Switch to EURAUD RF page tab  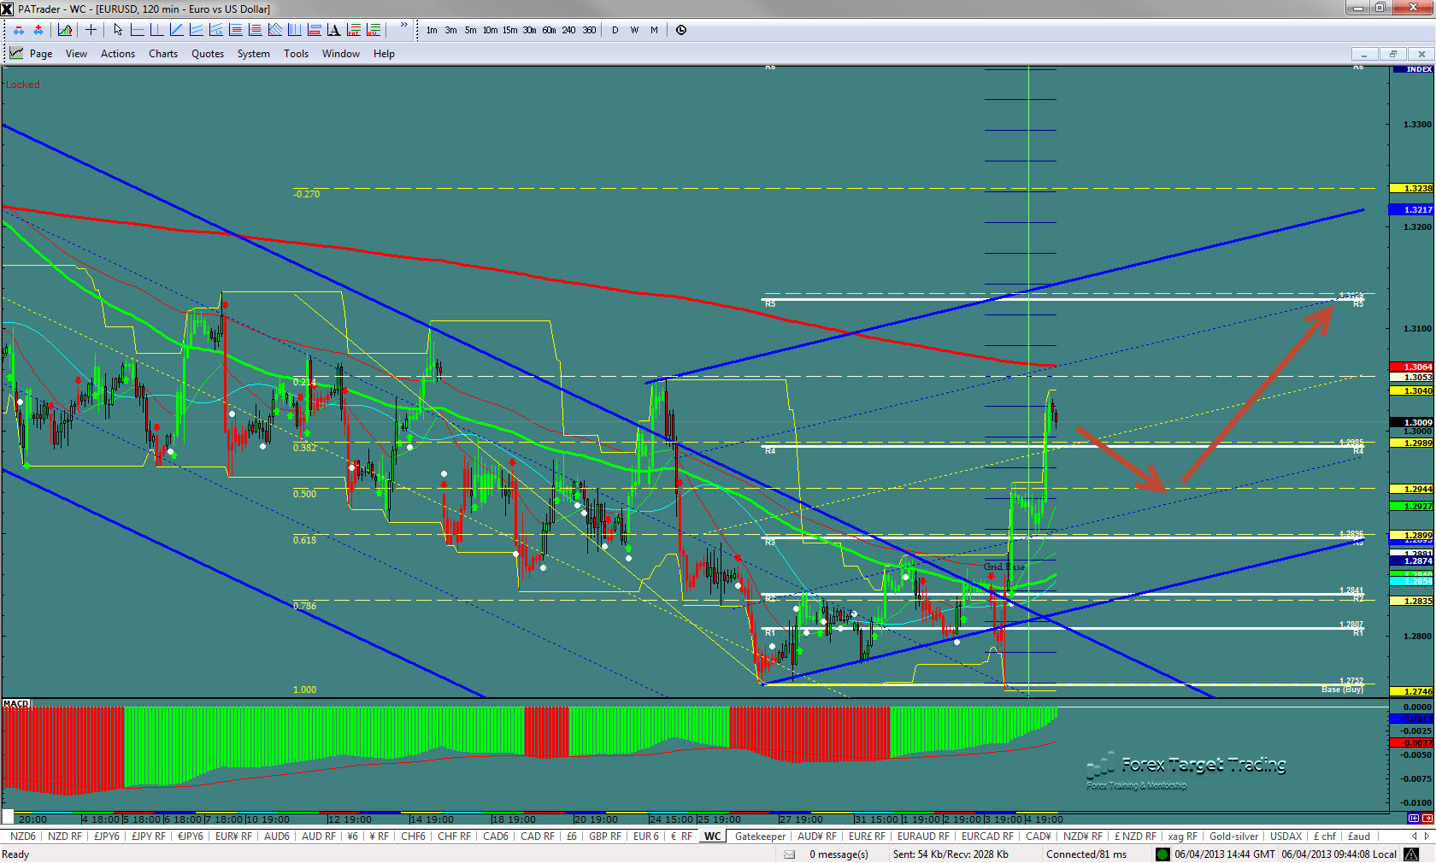pos(923,837)
